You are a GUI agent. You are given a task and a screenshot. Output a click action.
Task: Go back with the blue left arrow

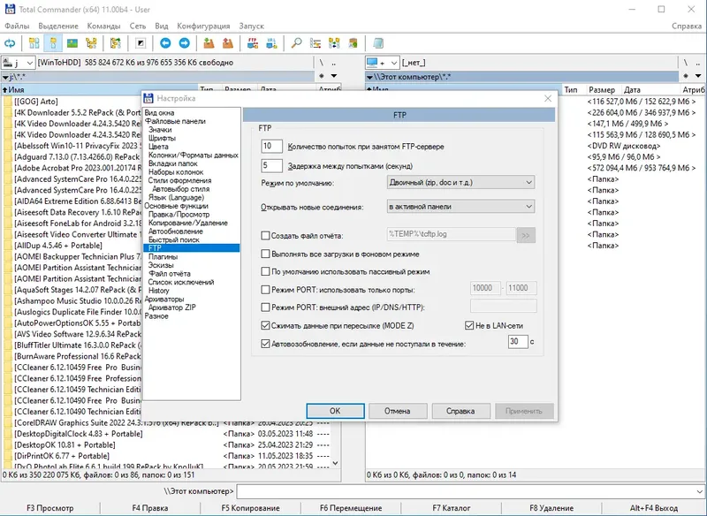[165, 43]
